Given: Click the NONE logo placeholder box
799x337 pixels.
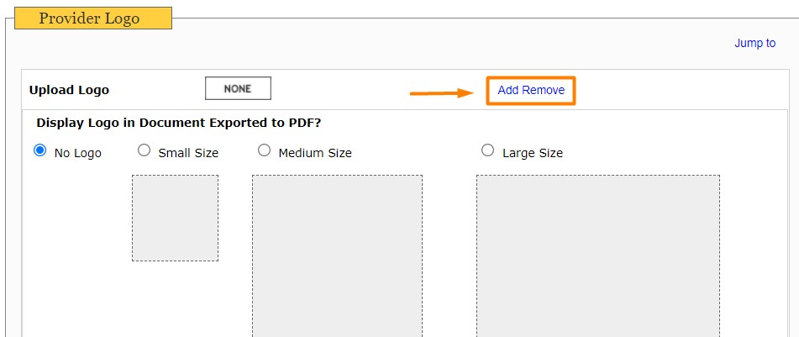Looking at the screenshot, I should click(x=238, y=88).
